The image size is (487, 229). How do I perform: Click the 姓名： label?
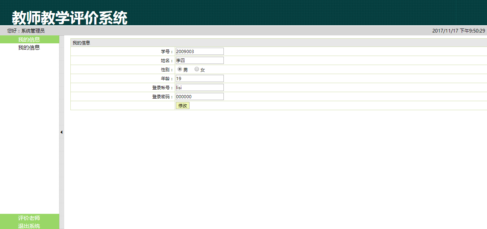167,61
